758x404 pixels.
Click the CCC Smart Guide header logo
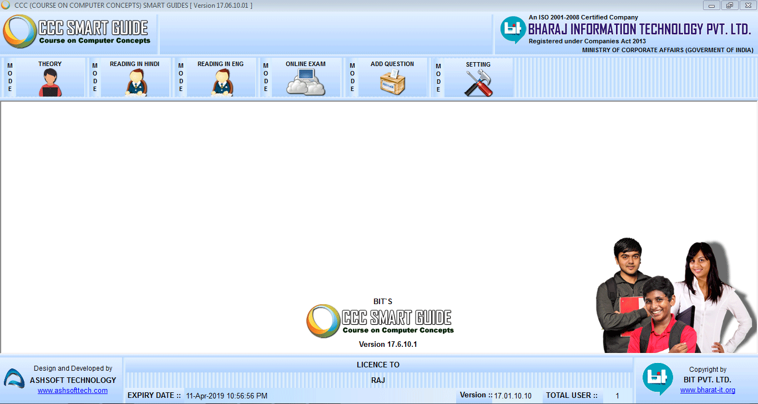[x=77, y=32]
